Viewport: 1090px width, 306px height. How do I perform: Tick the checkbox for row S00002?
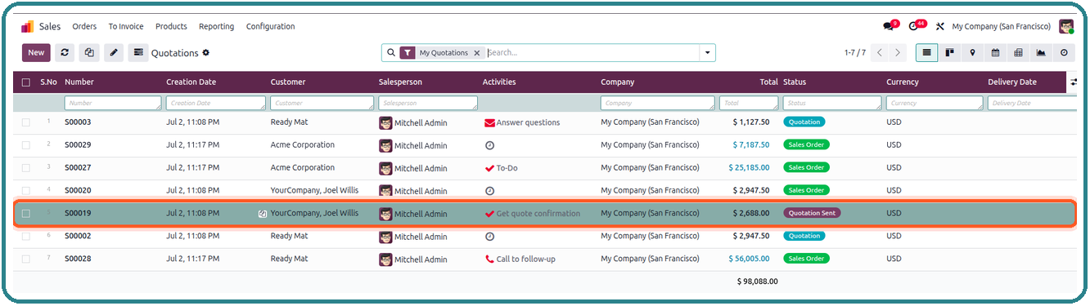(x=26, y=236)
